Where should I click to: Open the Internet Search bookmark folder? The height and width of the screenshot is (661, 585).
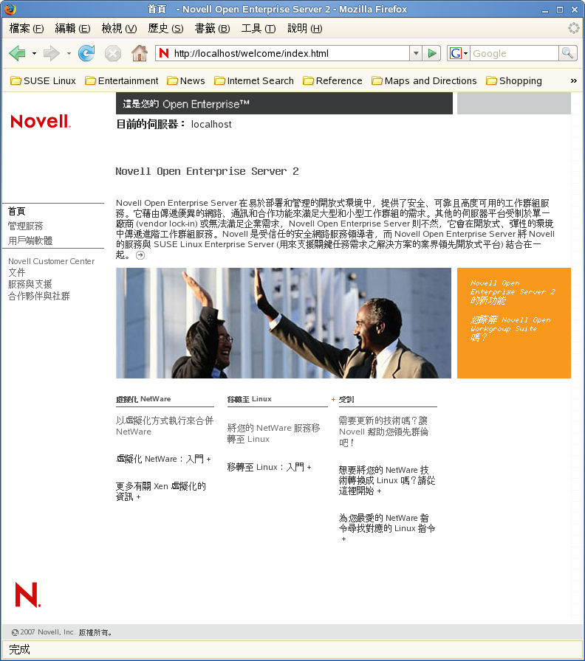tap(253, 80)
